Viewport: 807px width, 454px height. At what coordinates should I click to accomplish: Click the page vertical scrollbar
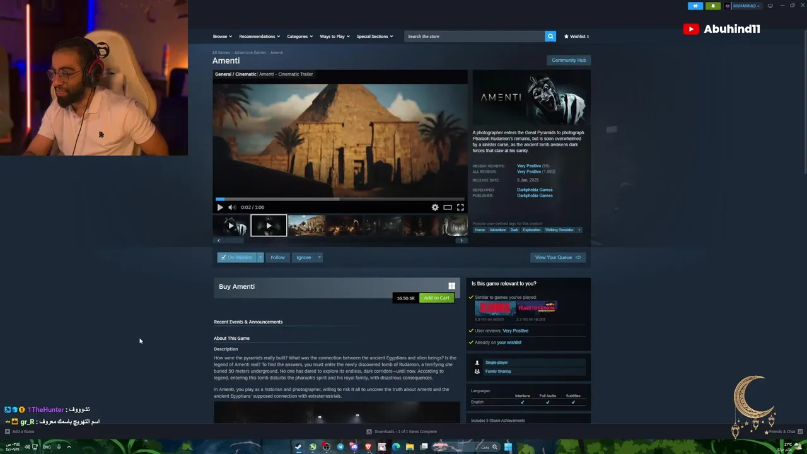804,101
